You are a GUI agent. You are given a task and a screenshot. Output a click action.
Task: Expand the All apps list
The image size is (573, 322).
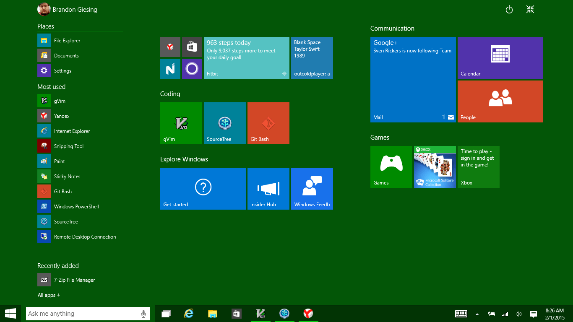(x=49, y=295)
